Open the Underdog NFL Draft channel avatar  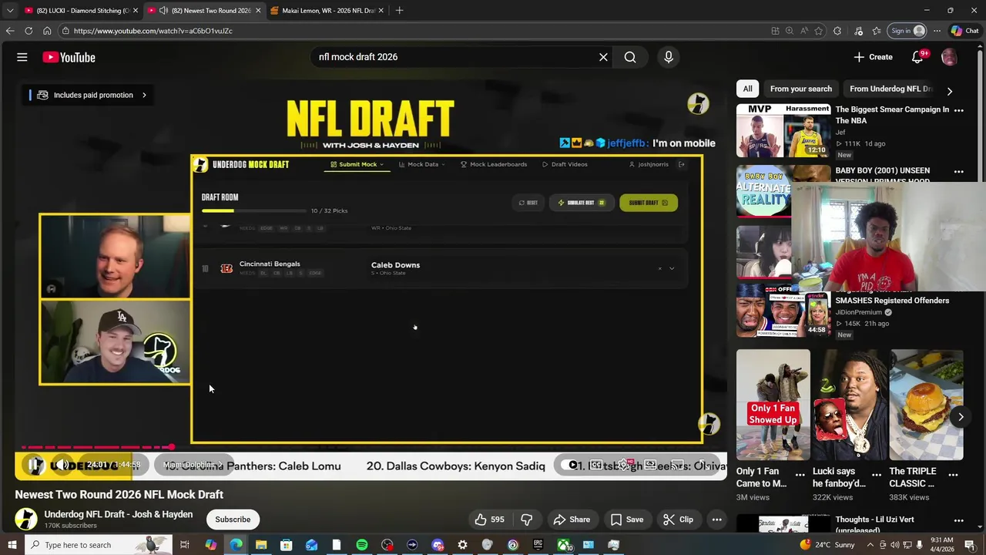point(26,519)
